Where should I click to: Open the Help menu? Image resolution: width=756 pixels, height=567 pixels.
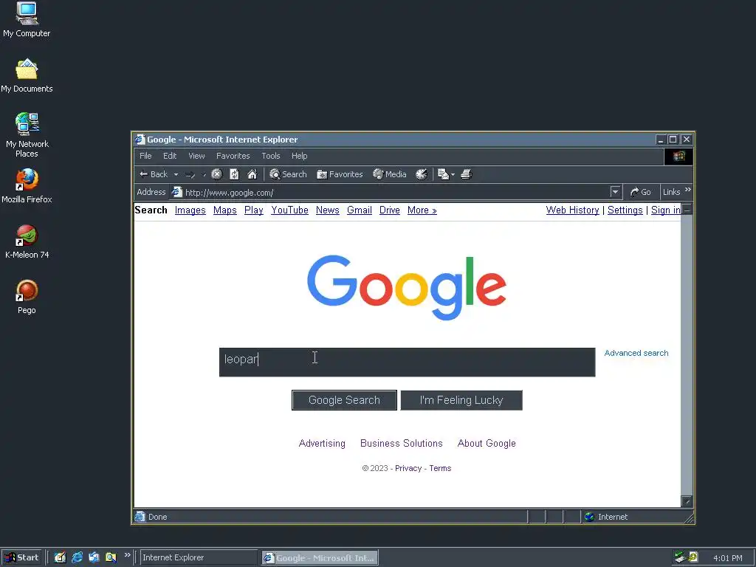point(300,156)
